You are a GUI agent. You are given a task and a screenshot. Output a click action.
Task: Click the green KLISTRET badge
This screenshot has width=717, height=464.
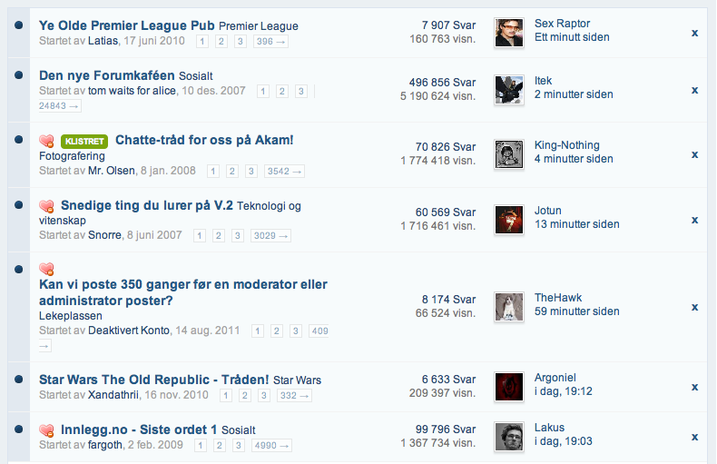pos(84,142)
